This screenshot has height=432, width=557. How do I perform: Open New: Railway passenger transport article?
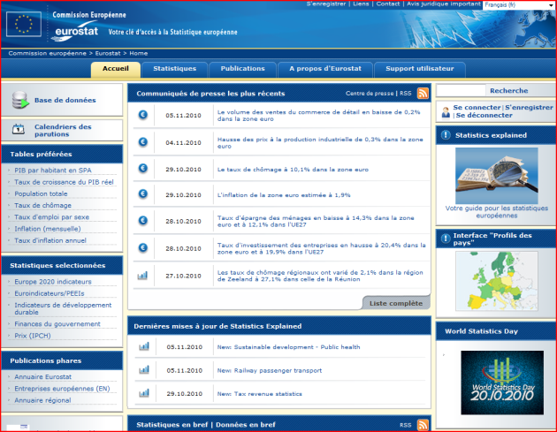click(270, 370)
